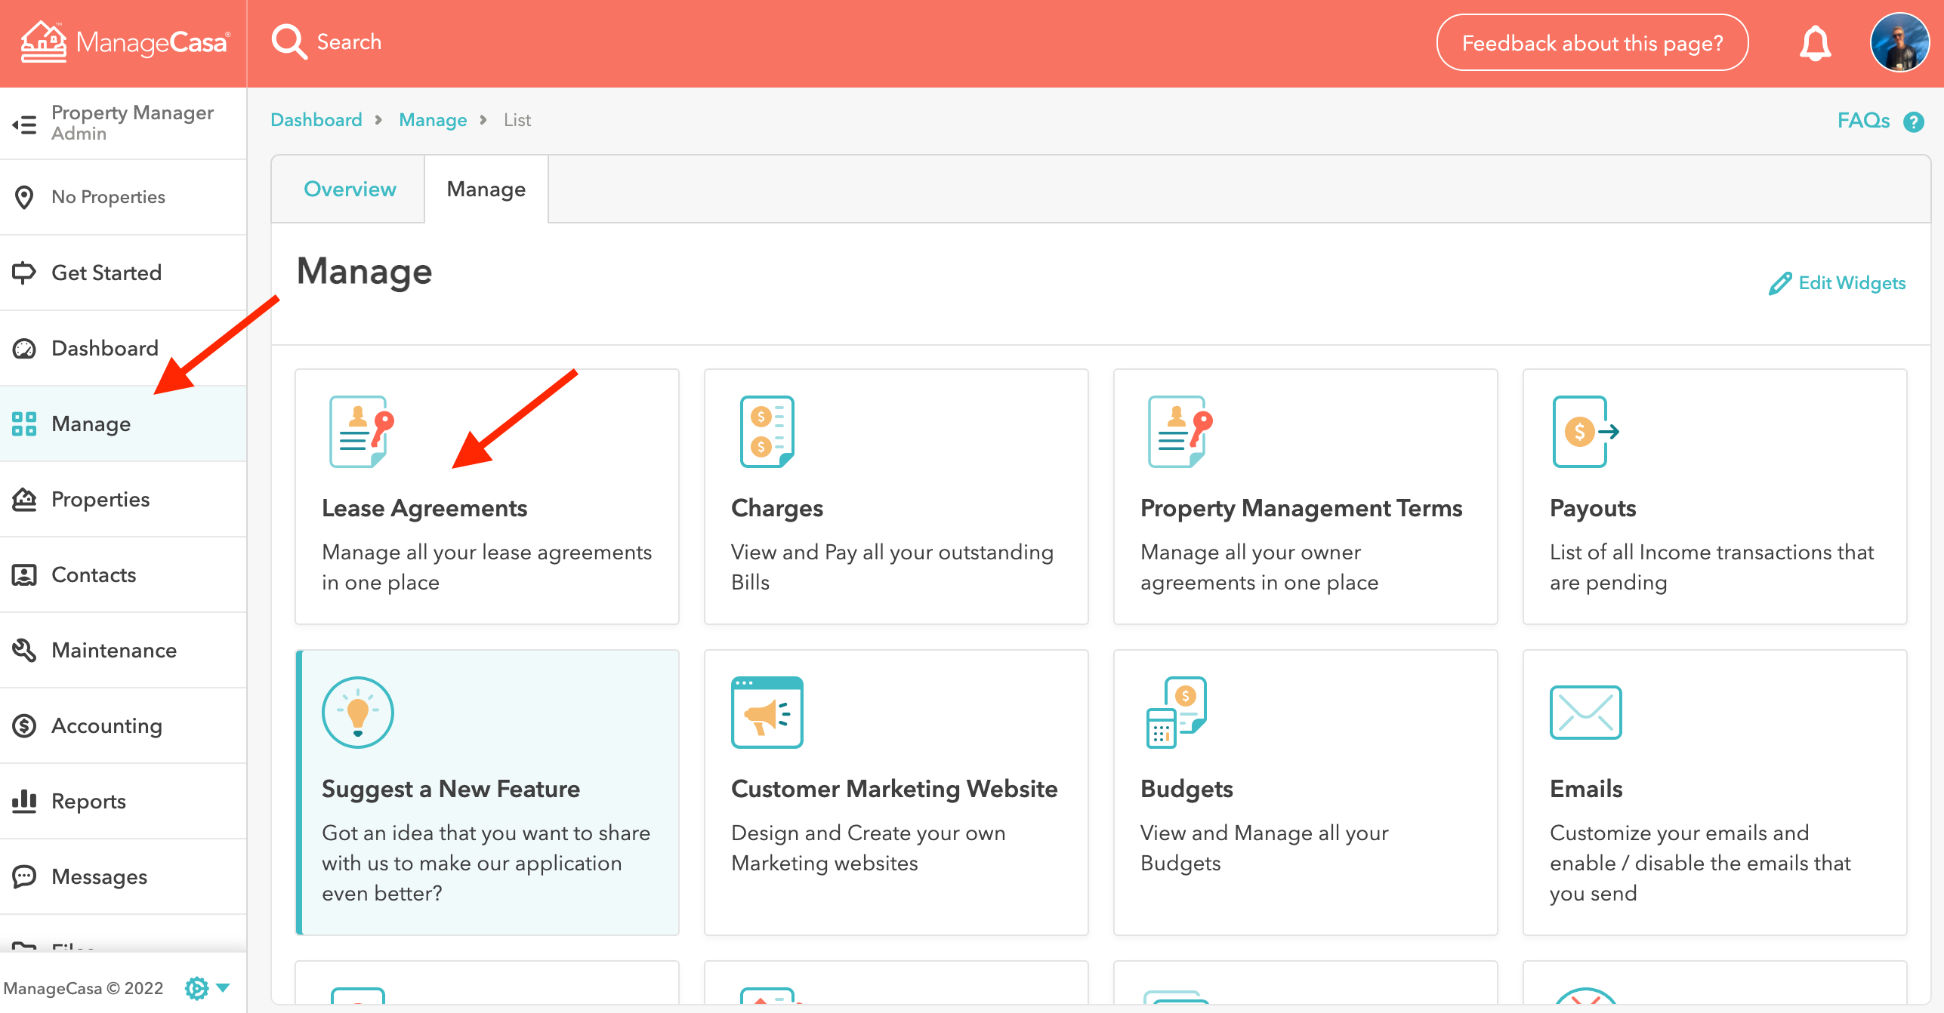Screen dimensions: 1944x1013
Task: Open the Payouts card title
Action: [x=1593, y=508]
